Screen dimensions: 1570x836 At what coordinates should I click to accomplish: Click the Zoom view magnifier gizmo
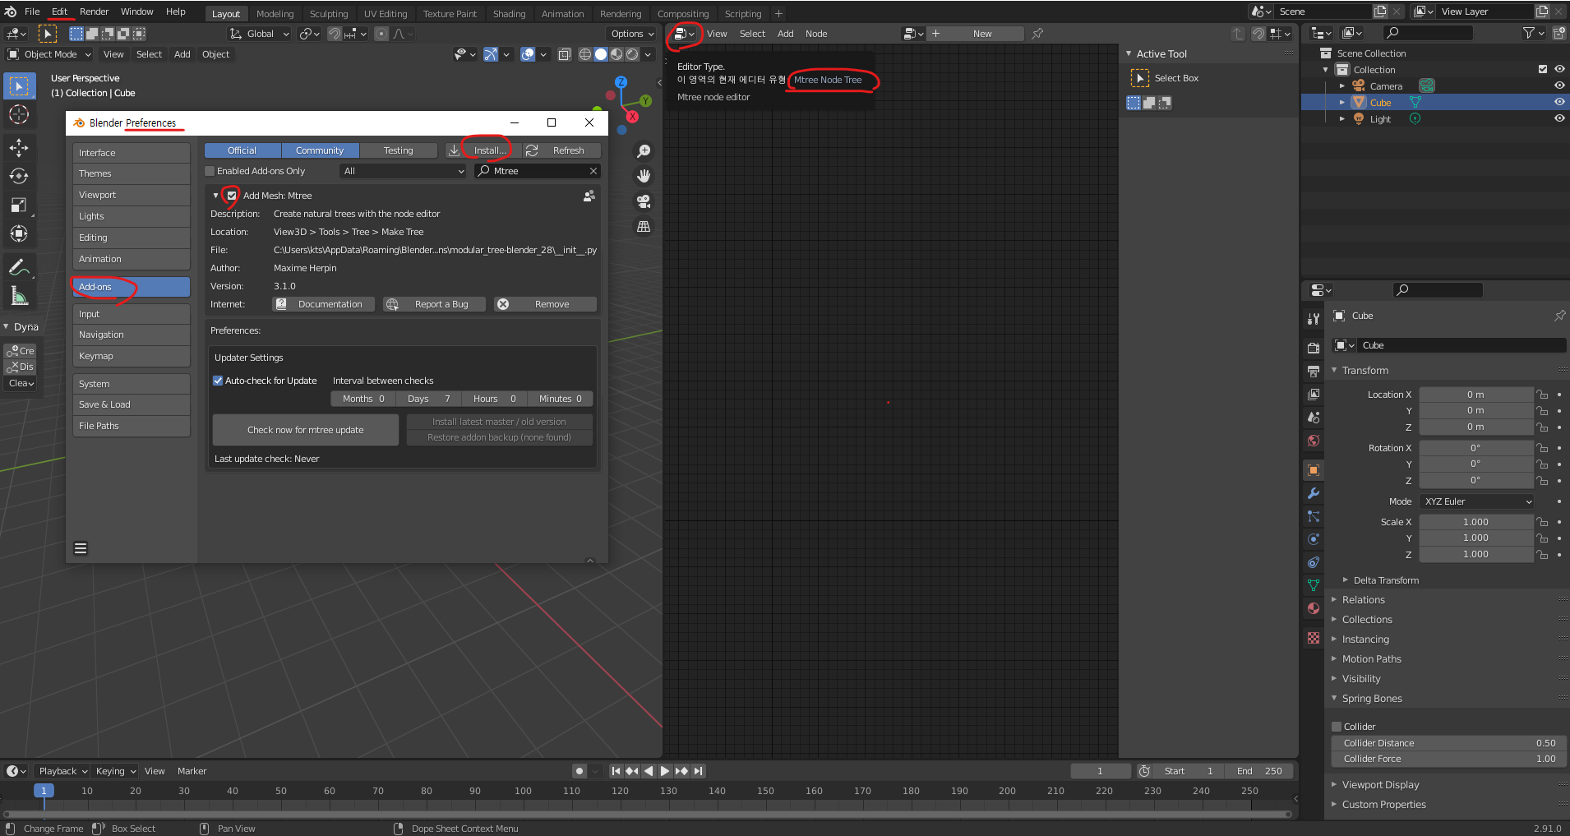tap(644, 151)
